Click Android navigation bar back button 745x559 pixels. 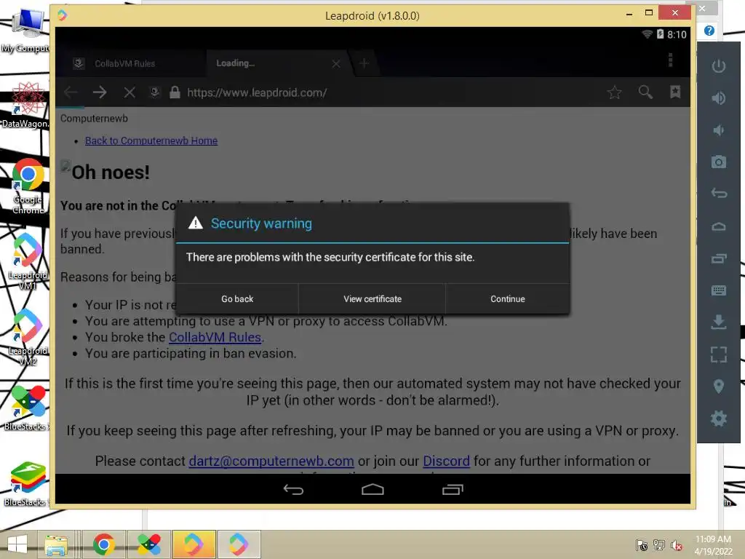[293, 489]
